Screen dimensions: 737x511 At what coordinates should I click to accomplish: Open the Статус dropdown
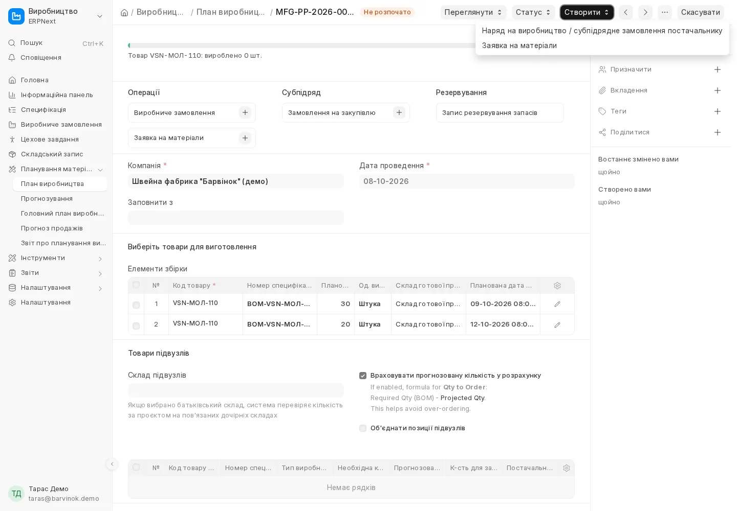pos(533,12)
